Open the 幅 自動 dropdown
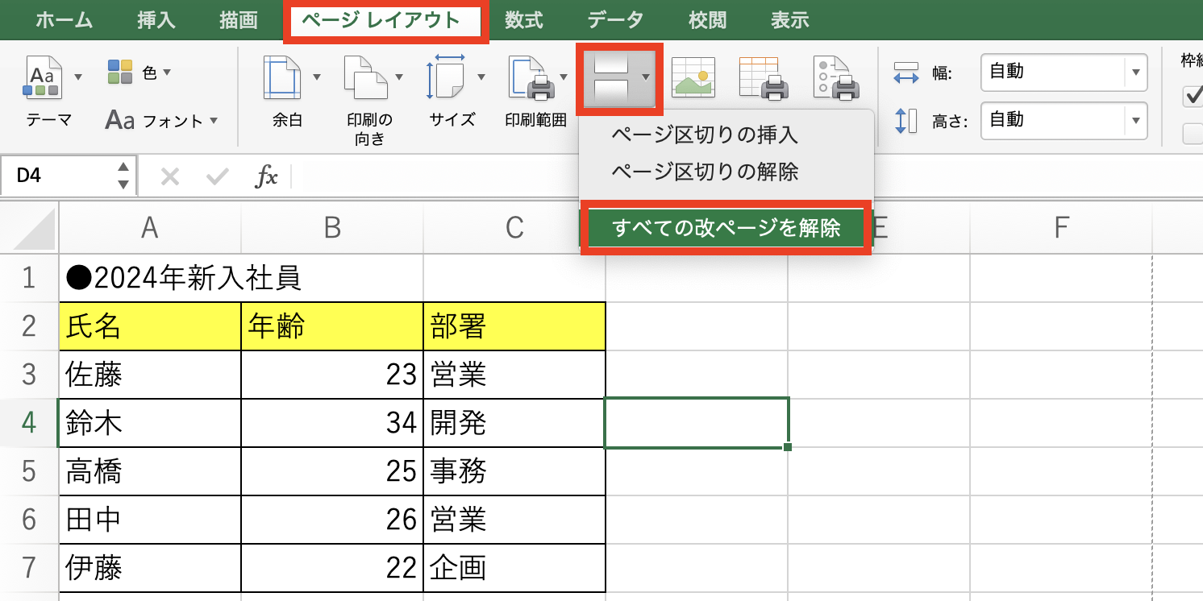The height and width of the screenshot is (601, 1203). click(1135, 73)
